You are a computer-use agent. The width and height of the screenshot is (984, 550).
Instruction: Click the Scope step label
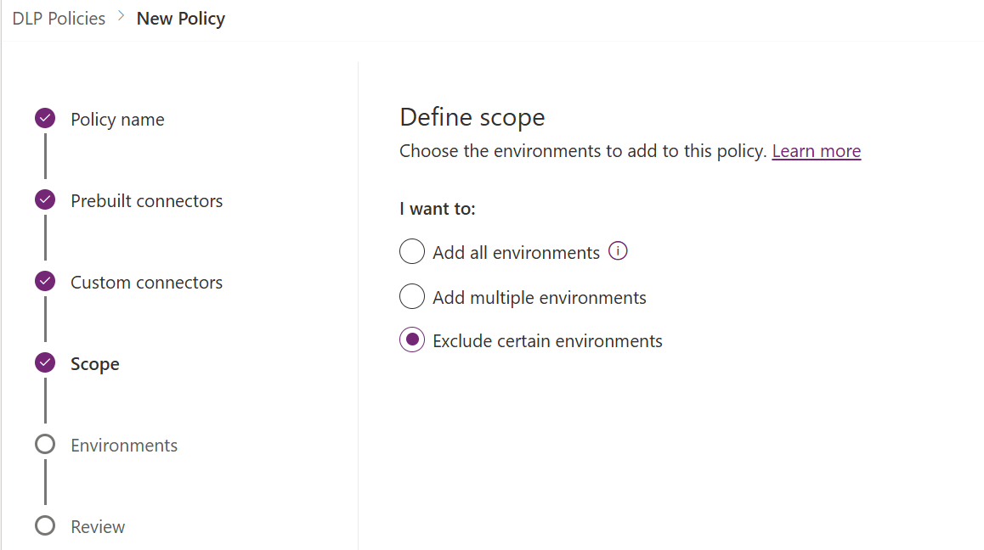point(94,364)
